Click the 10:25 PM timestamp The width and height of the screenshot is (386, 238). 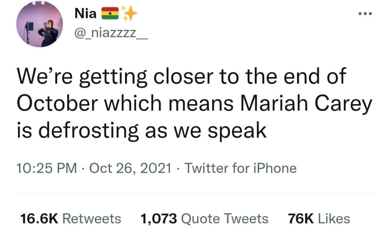[47, 168]
